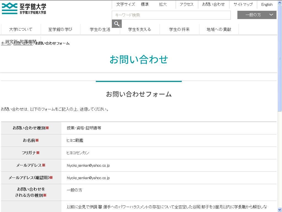Click the 至学館大学 logo
The height and width of the screenshot is (212, 282).
coord(24,9)
